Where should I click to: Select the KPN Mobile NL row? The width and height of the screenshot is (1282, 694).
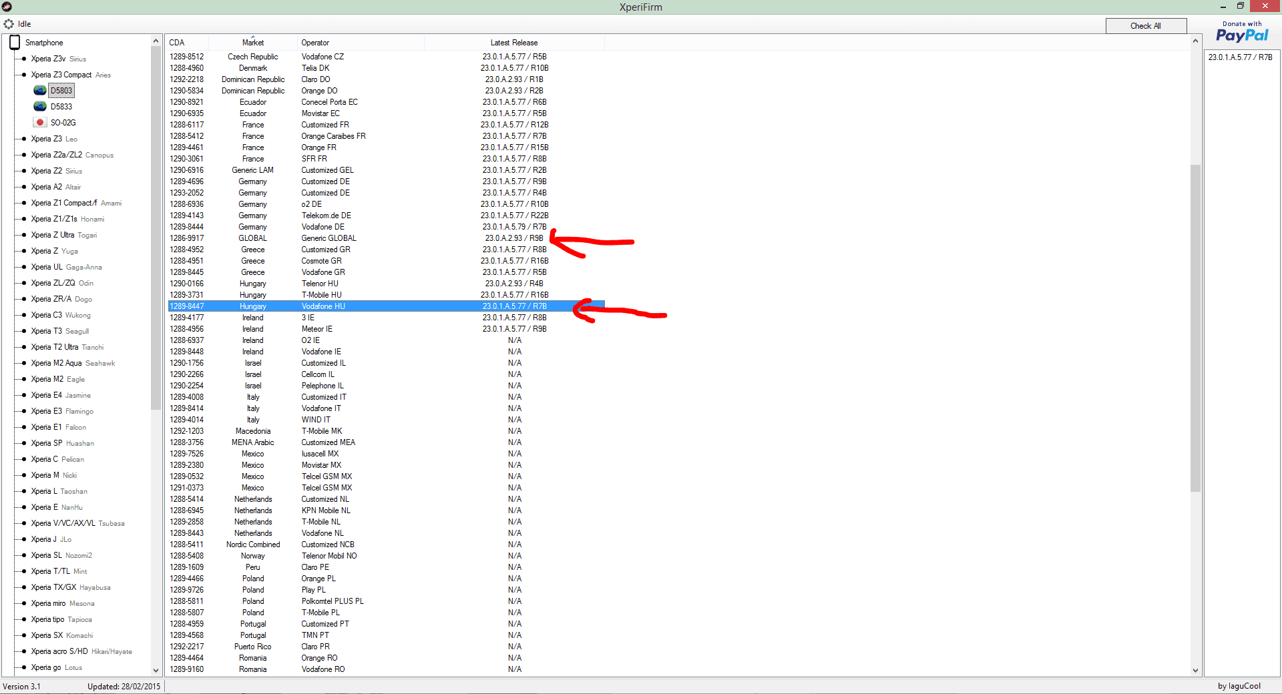click(386, 510)
